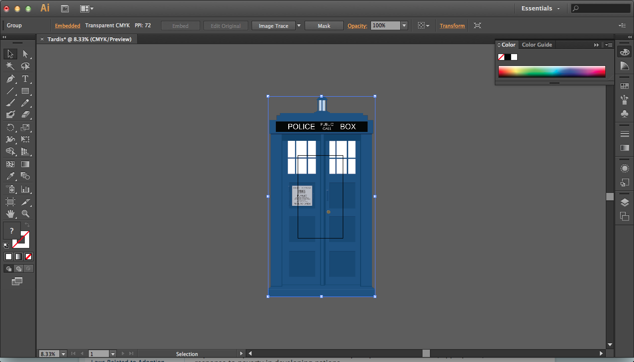Select the Free Transform tool
The image size is (634, 362).
click(25, 139)
